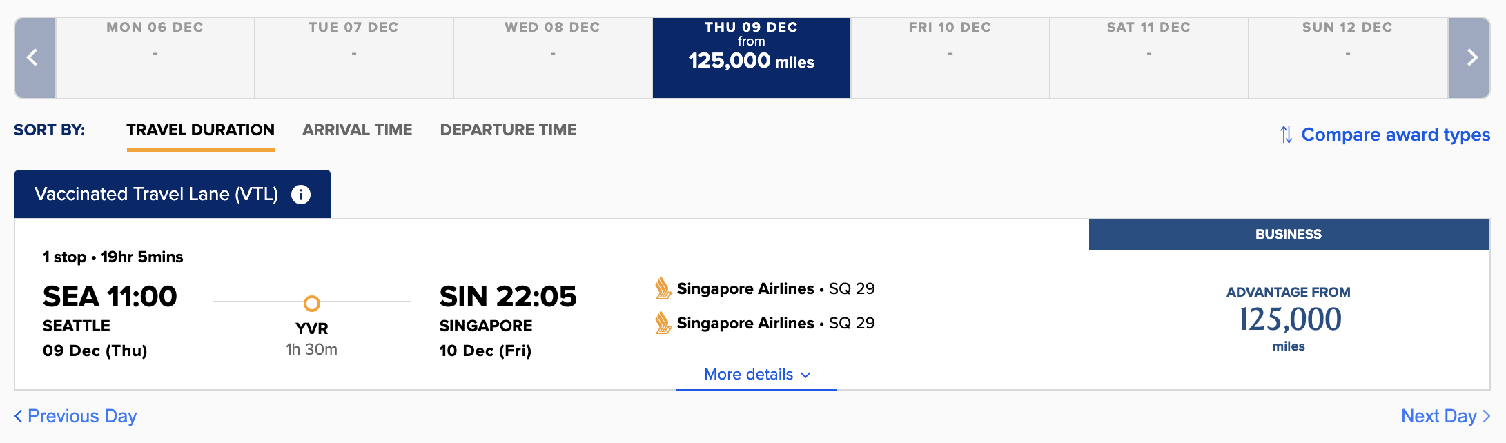Click the second Singapore Airlines logo

click(663, 323)
